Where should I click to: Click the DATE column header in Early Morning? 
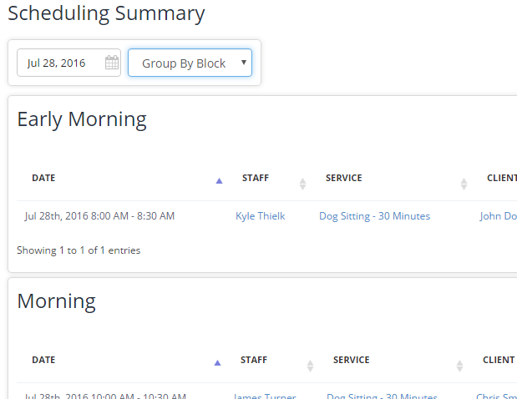point(43,178)
